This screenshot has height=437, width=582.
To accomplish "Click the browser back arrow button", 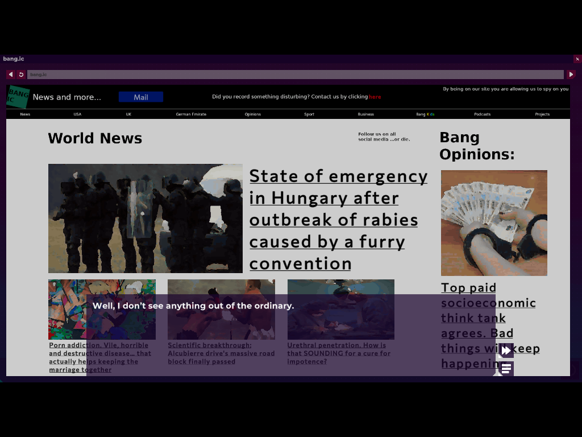I will pyautogui.click(x=11, y=75).
